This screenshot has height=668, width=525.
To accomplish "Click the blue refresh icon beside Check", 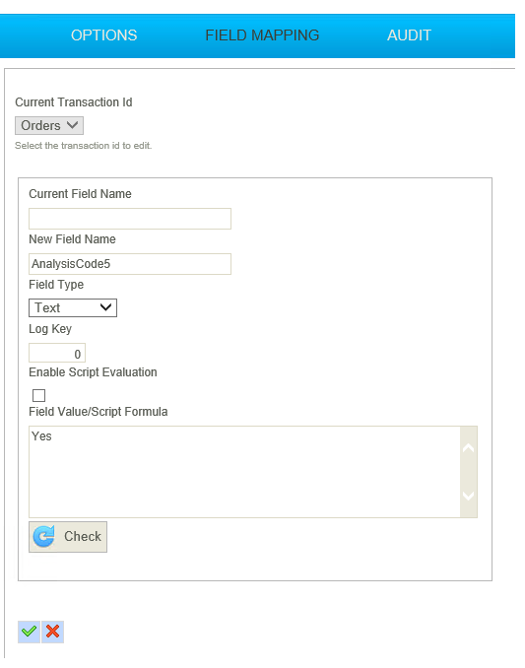I will [x=44, y=536].
